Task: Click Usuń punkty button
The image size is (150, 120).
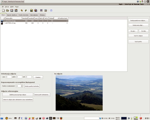Action: click(138, 42)
